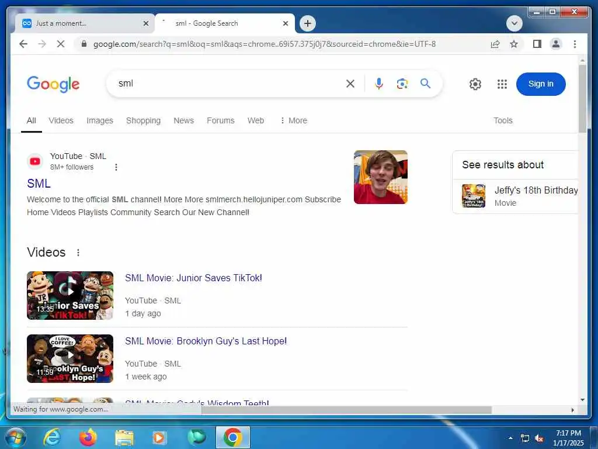Toggle the Chrome side panel icon
Screen dimensions: 598x449
[x=537, y=44]
